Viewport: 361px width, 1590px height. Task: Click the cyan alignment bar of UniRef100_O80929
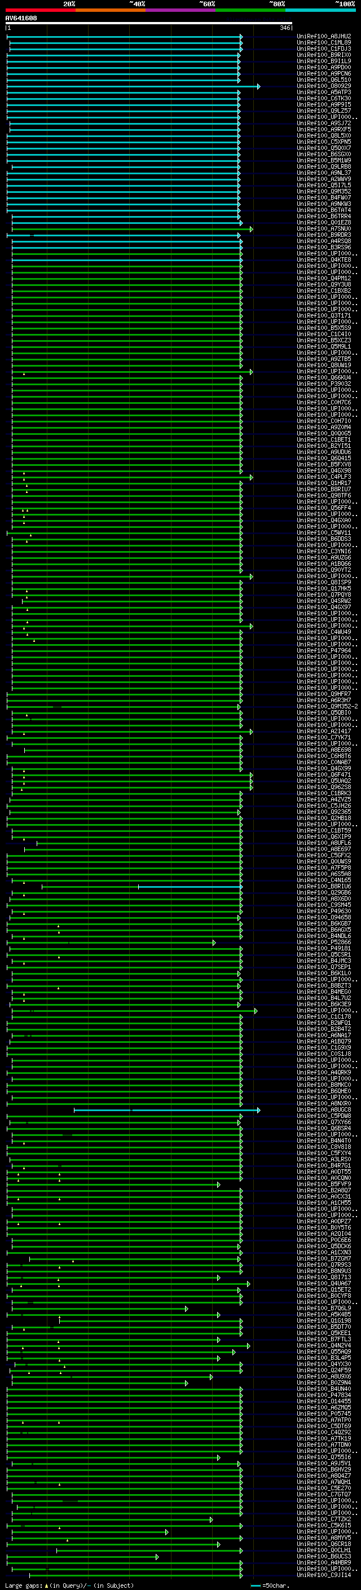(133, 86)
